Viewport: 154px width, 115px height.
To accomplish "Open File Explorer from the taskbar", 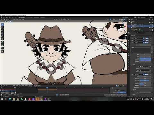I will [14, 99].
